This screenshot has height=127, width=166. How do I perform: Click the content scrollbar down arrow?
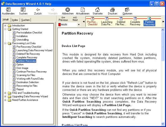163,124
